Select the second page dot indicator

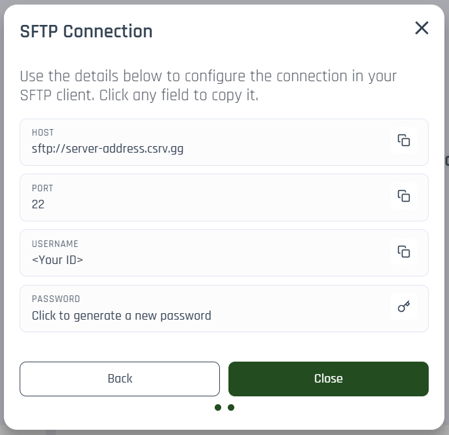231,407
